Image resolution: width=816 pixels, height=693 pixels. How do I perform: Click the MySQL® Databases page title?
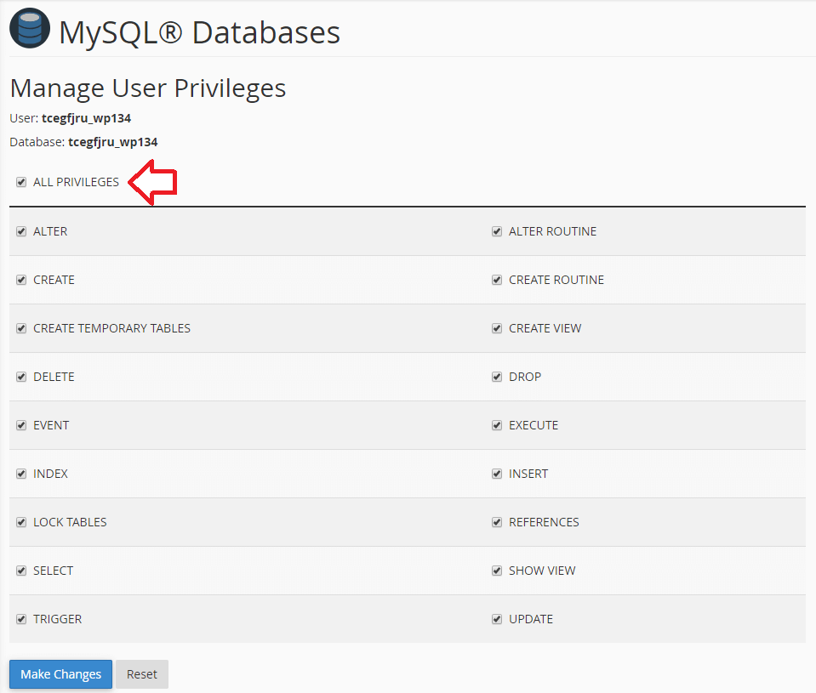coord(199,32)
